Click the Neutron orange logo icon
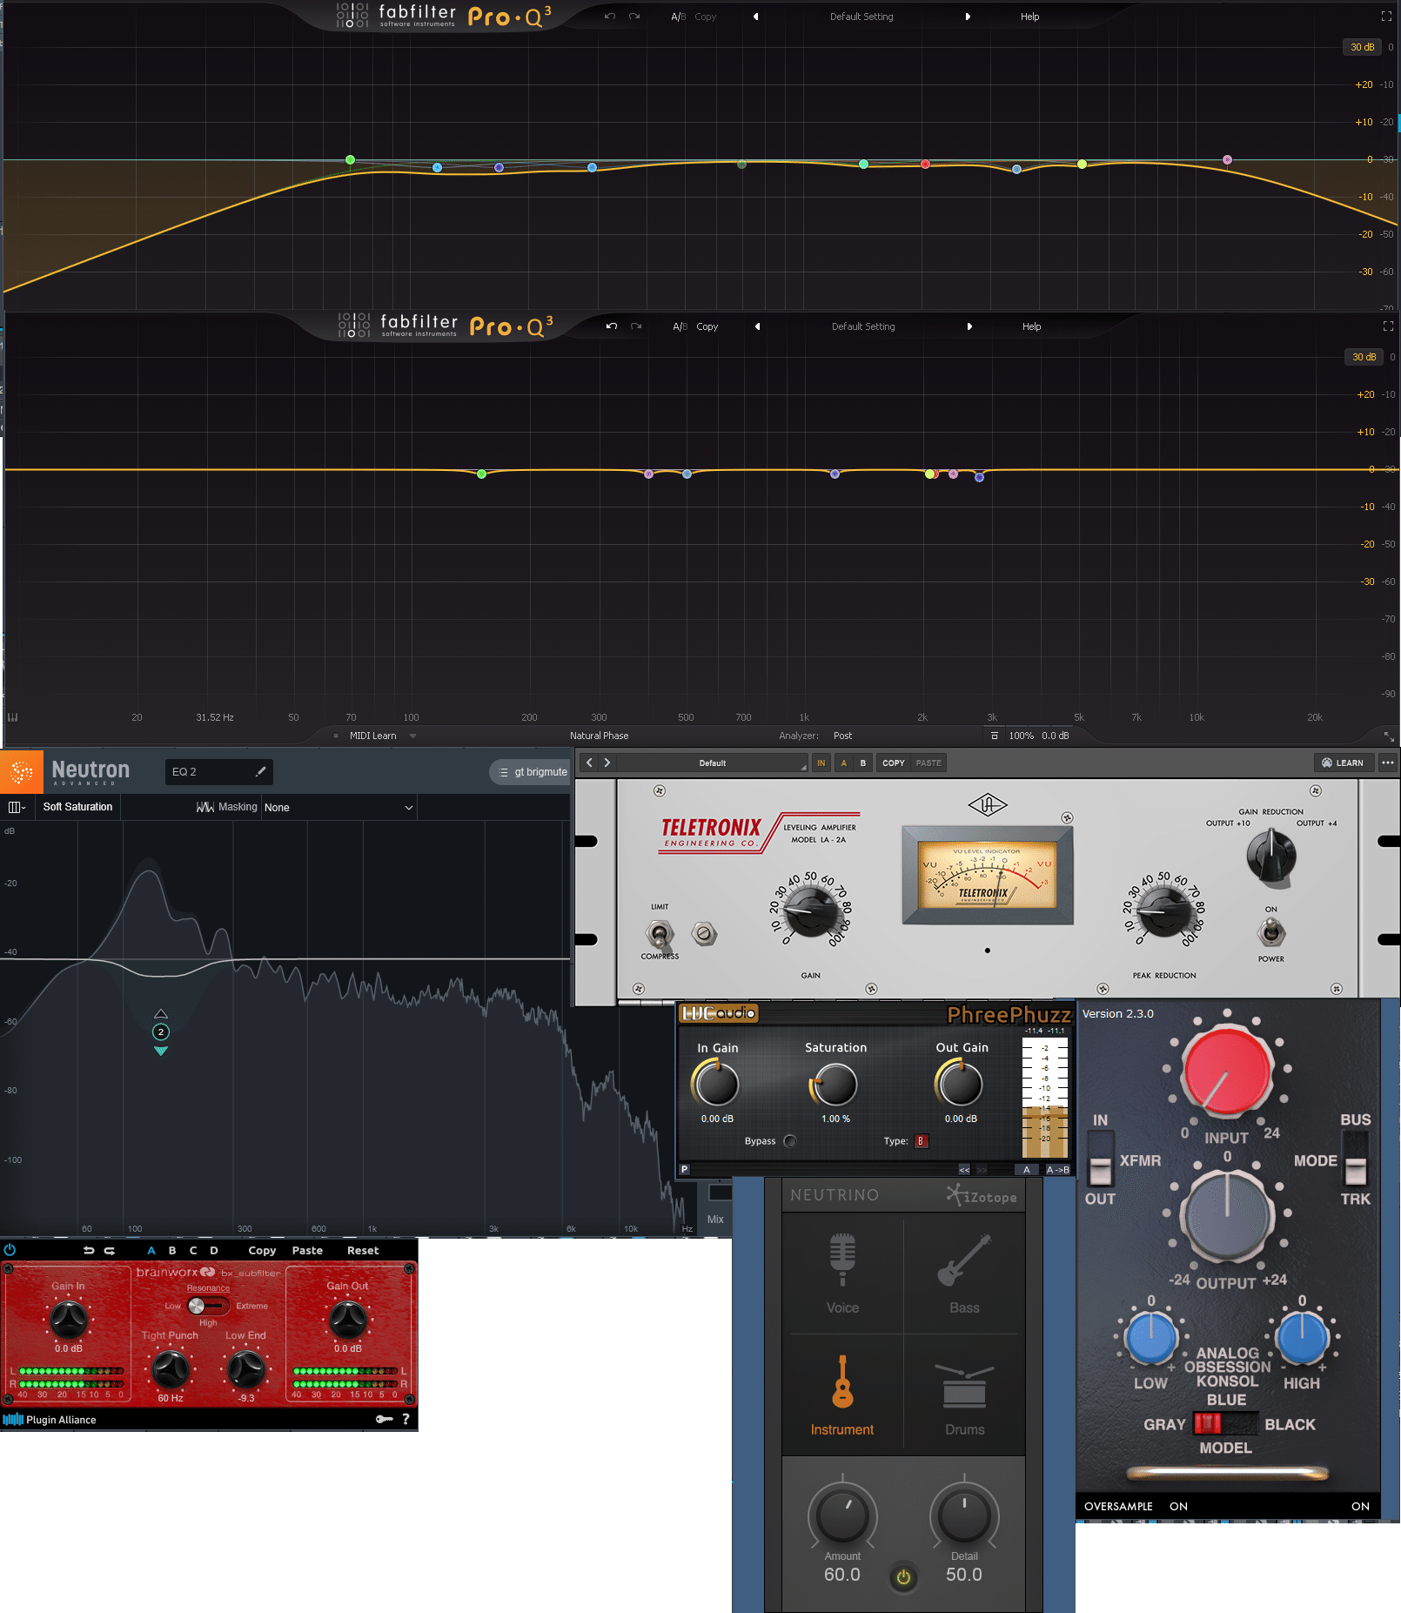The height and width of the screenshot is (1613, 1401). (x=22, y=771)
